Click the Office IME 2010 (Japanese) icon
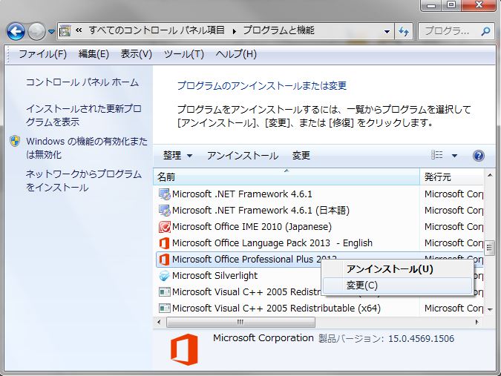Screen dimensions: 501x376 (x=164, y=227)
